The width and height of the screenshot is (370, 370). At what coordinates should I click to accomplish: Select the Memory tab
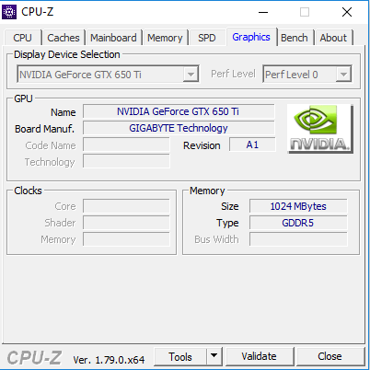tap(165, 38)
